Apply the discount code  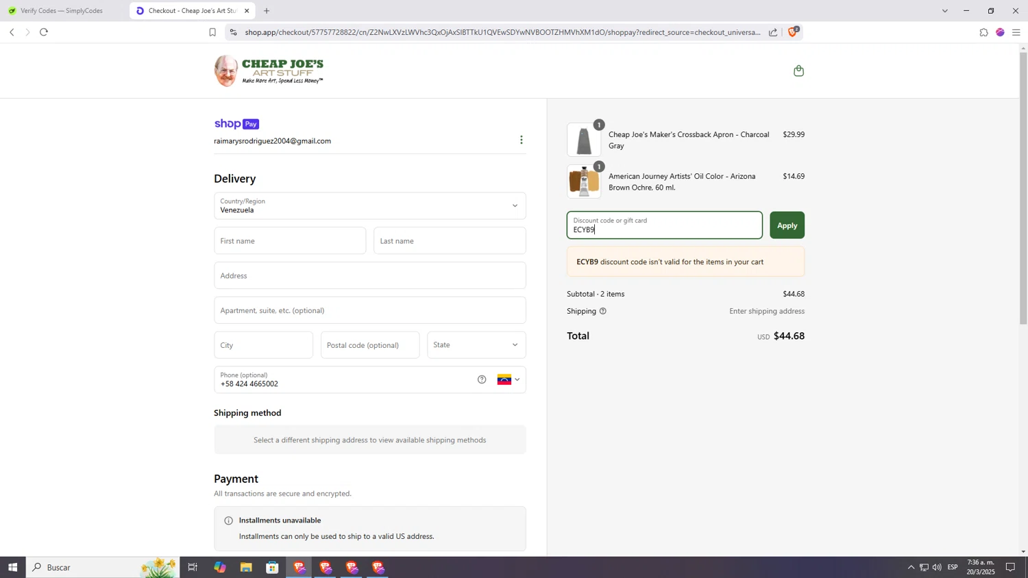point(787,225)
